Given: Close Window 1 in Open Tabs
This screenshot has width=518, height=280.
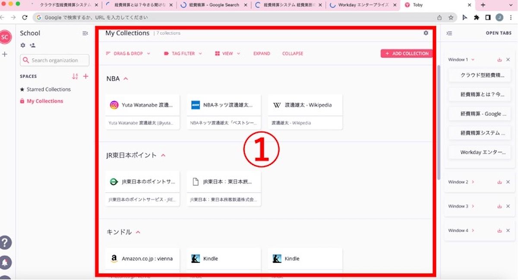Looking at the screenshot, I should coord(508,60).
